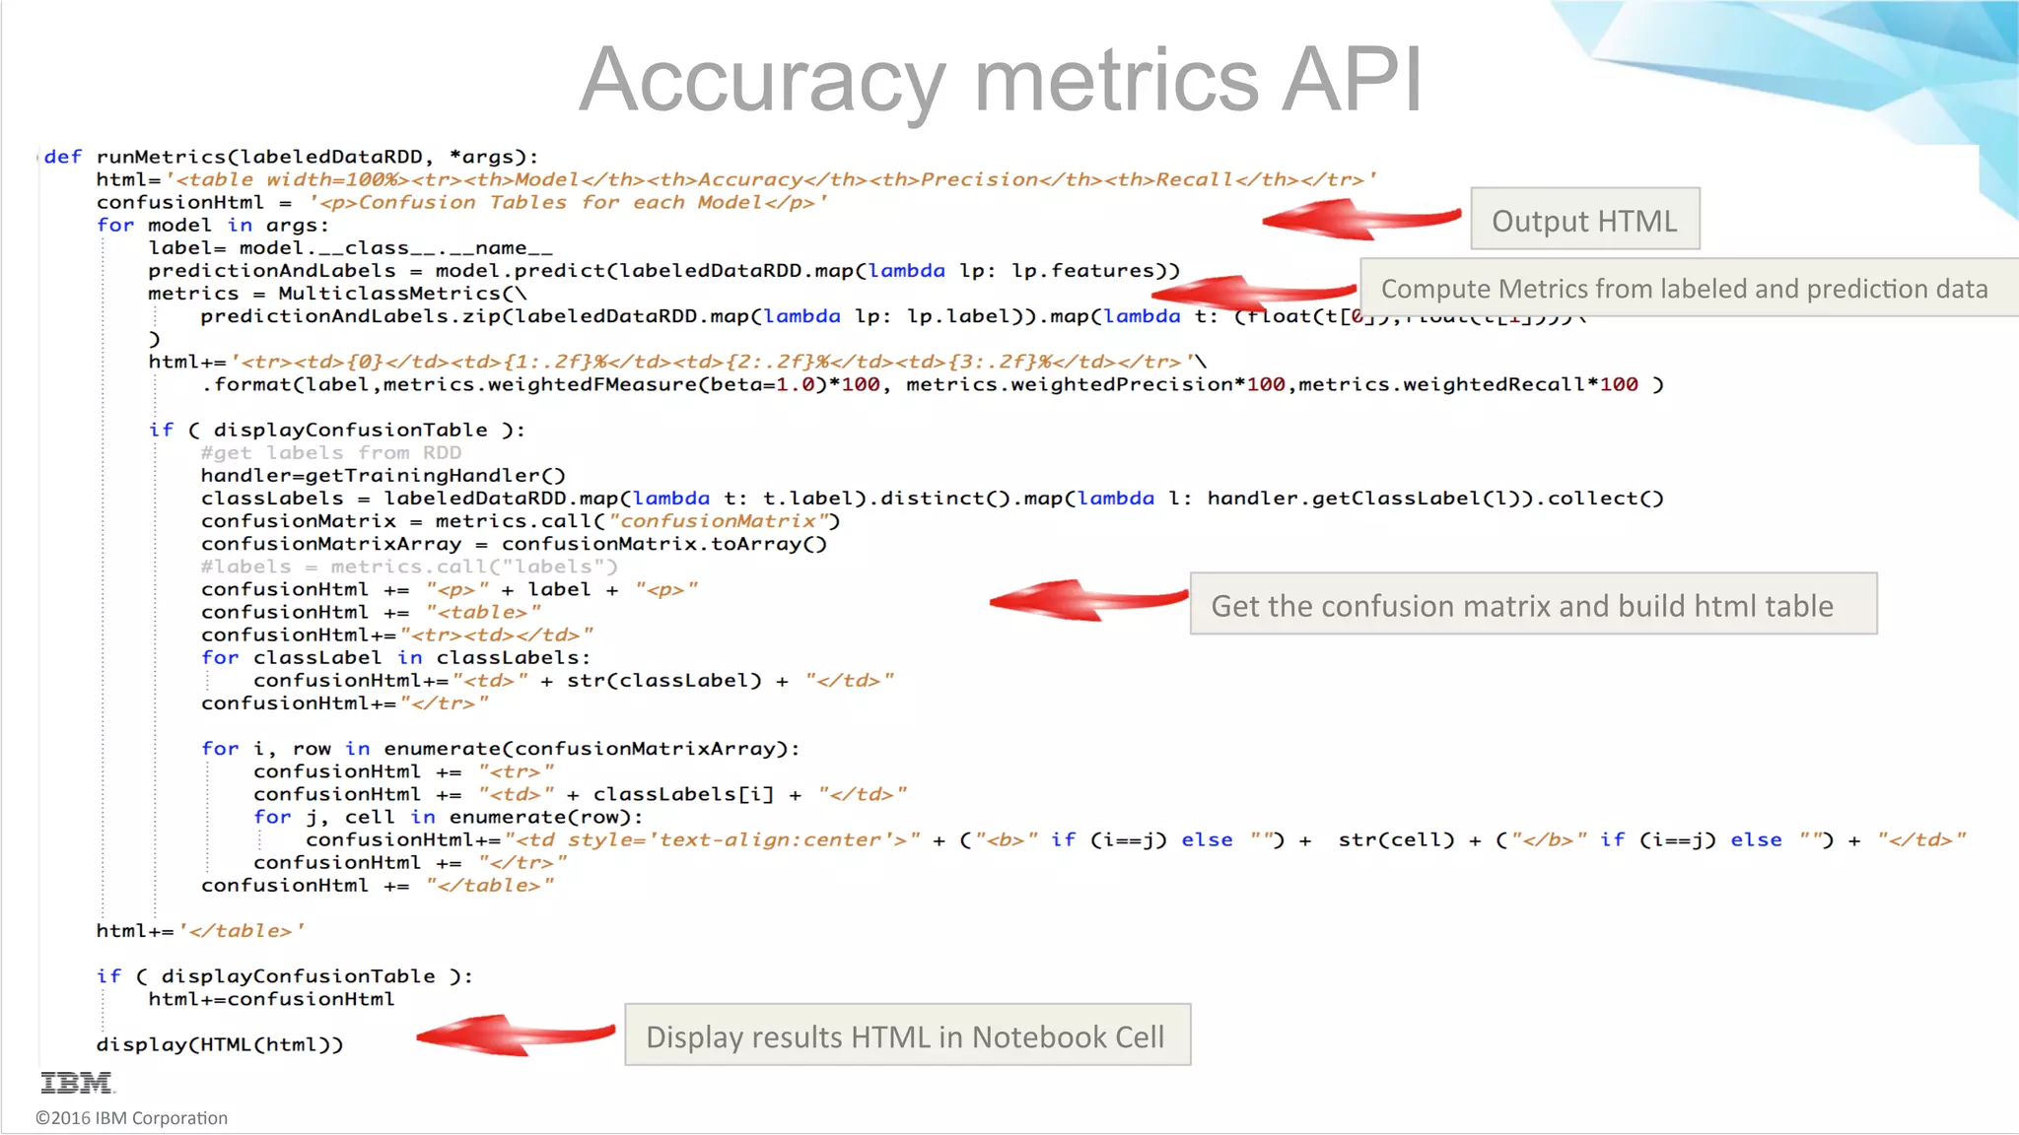This screenshot has height=1135, width=2019.
Task: Click the 'for classLabel in classLabels:' line
Action: tap(396, 657)
